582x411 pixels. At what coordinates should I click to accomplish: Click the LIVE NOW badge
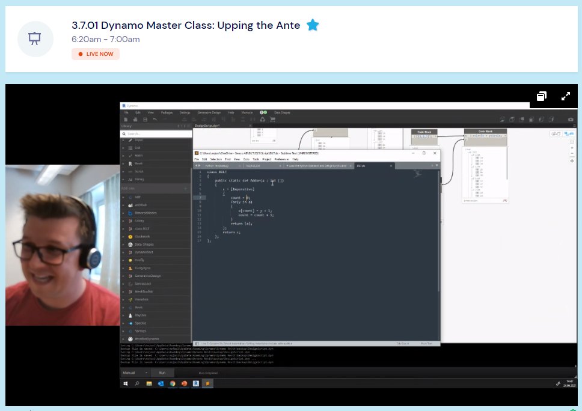[x=96, y=54]
